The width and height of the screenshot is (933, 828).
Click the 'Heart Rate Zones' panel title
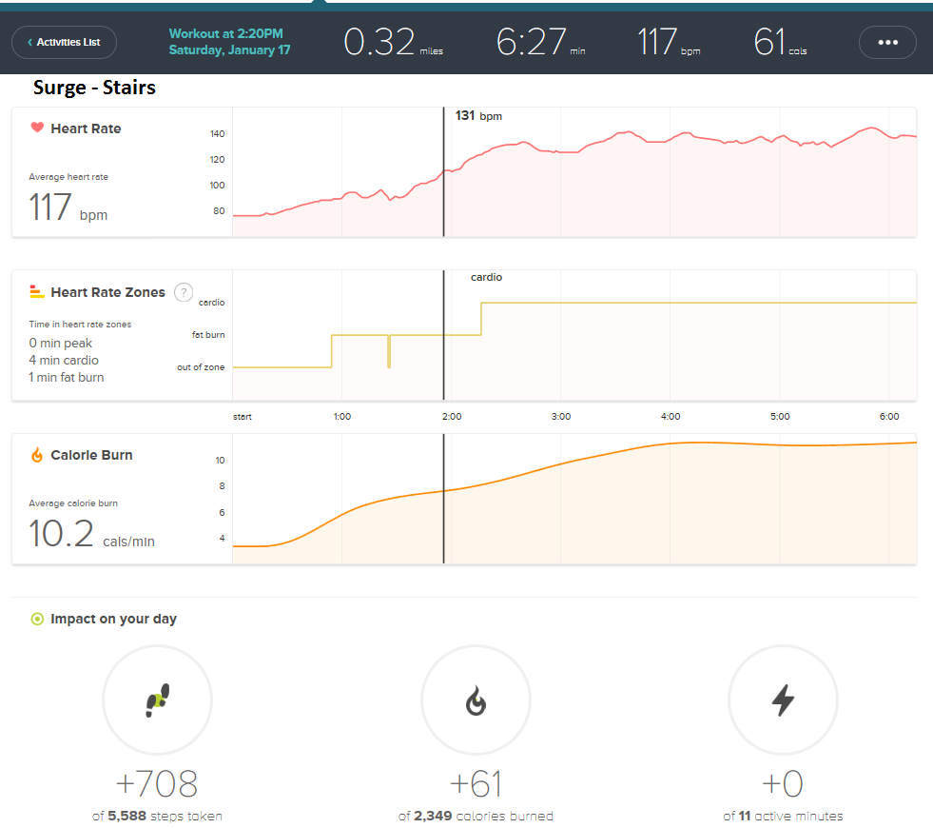[107, 292]
